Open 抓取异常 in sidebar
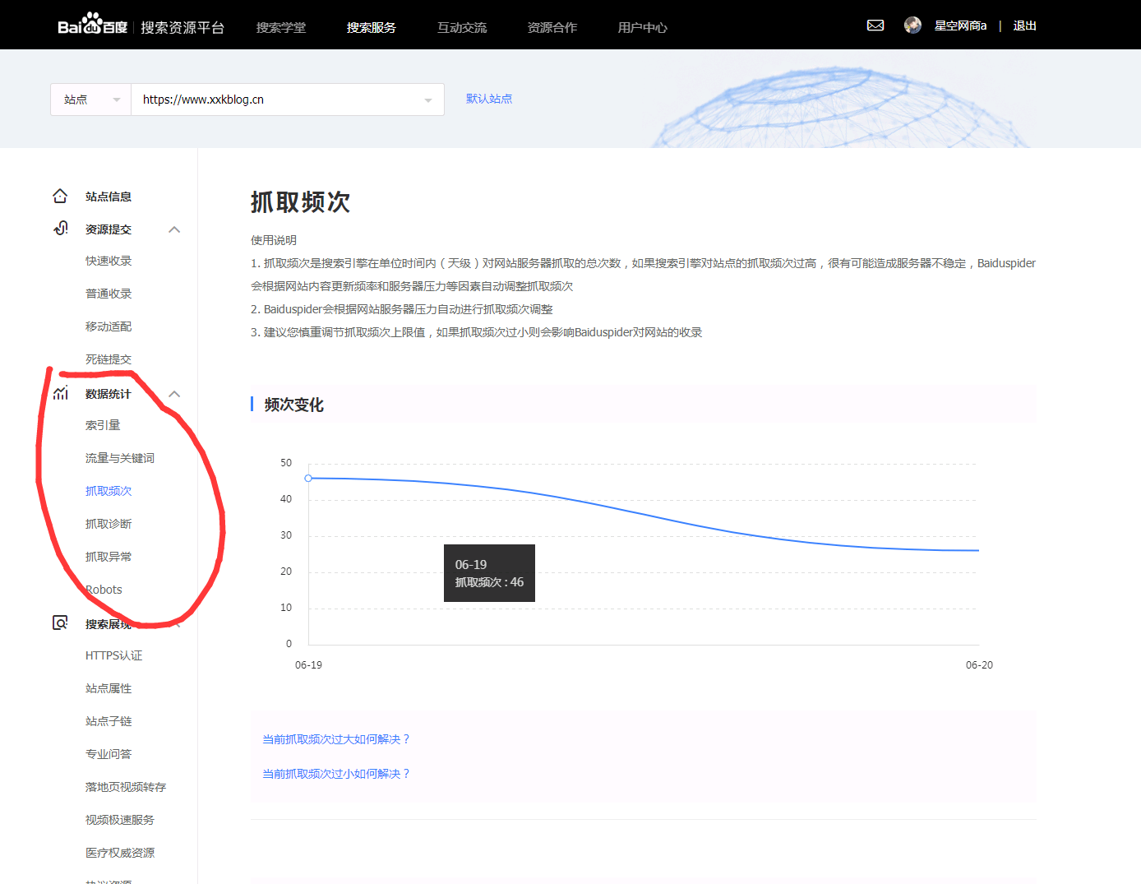The height and width of the screenshot is (884, 1141). pyautogui.click(x=109, y=557)
